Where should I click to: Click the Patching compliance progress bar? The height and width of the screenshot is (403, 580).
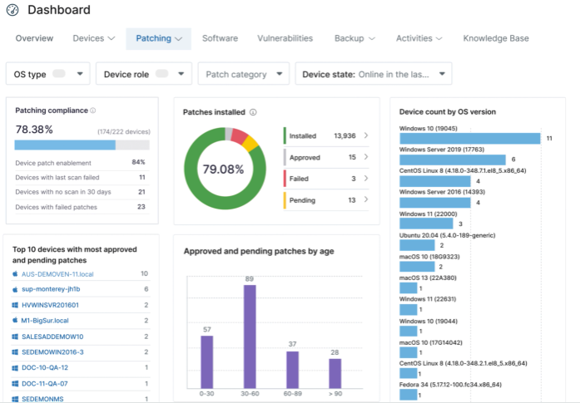coord(82,145)
